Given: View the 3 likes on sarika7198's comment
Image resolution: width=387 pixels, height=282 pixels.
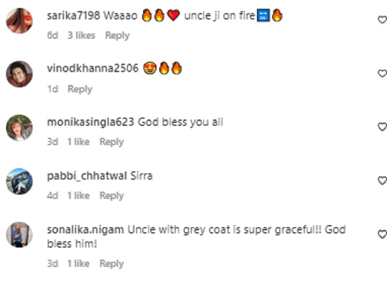Looking at the screenshot, I should (x=82, y=36).
